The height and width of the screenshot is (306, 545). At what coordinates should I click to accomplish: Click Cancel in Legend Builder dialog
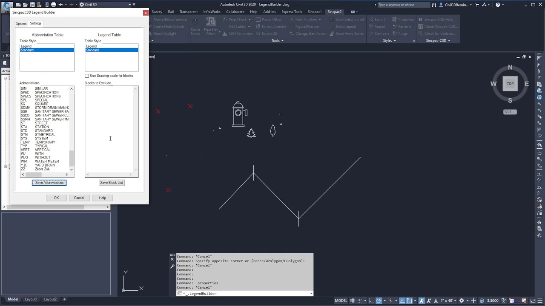click(79, 198)
